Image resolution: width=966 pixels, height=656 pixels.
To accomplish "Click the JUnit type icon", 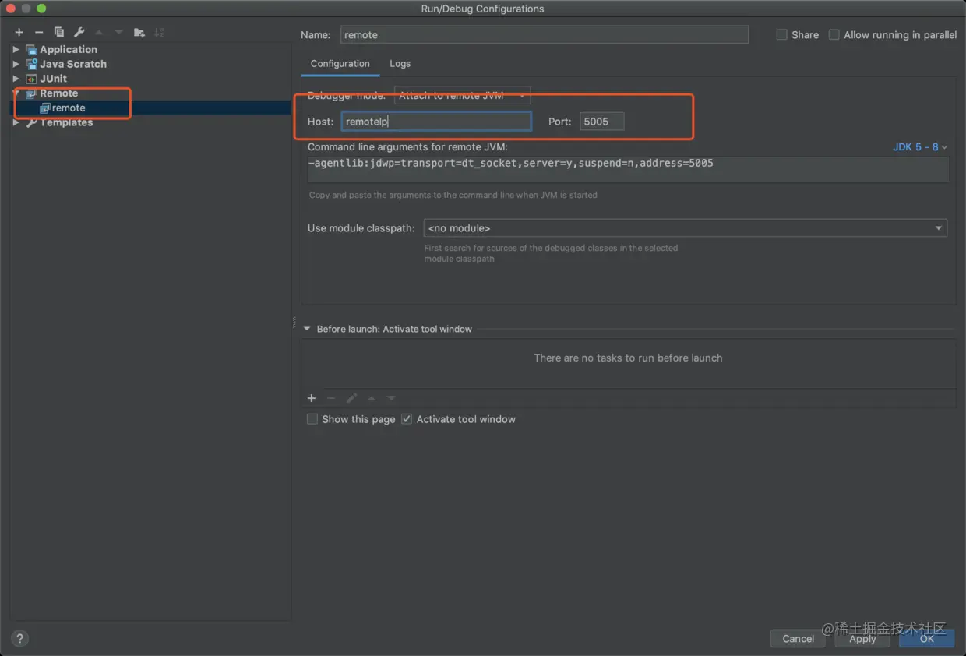I will (31, 79).
